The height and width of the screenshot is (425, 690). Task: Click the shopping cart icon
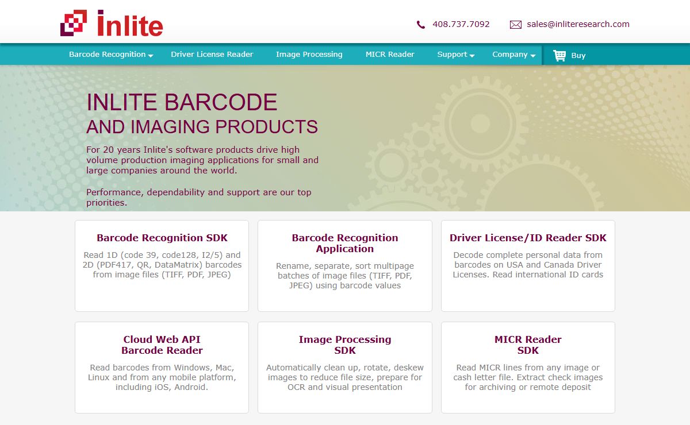coord(559,55)
